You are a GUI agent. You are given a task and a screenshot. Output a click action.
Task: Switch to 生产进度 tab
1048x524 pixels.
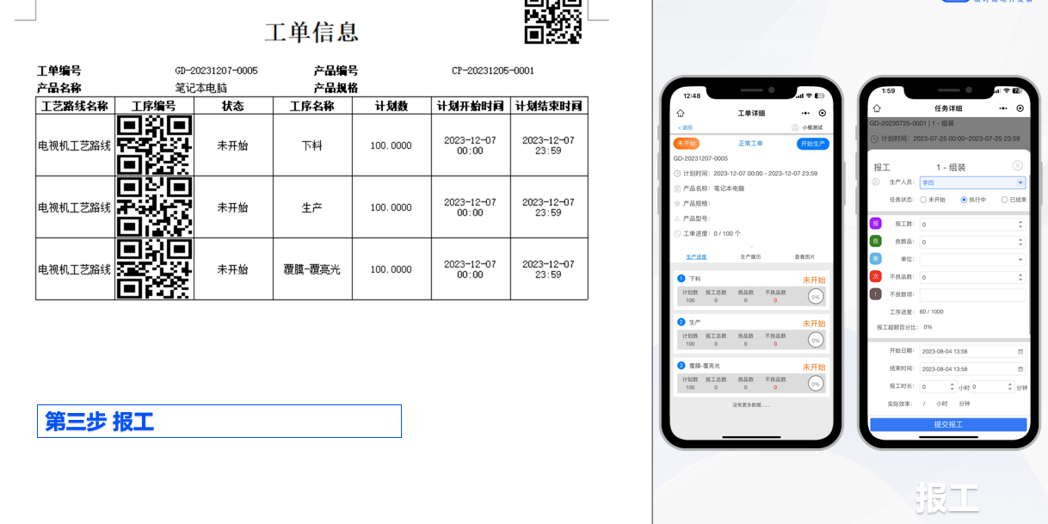click(x=696, y=256)
